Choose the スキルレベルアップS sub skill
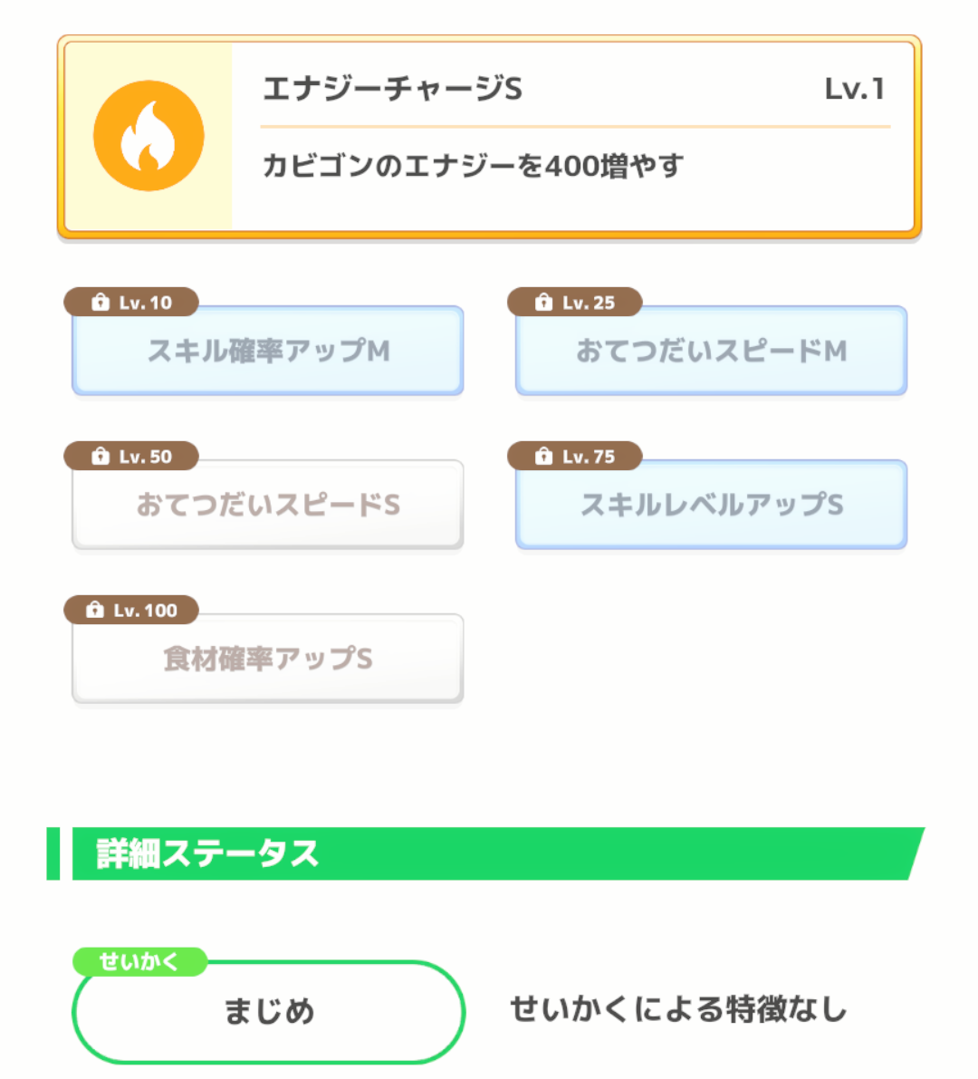Image resolution: width=978 pixels, height=1079 pixels. click(x=711, y=505)
